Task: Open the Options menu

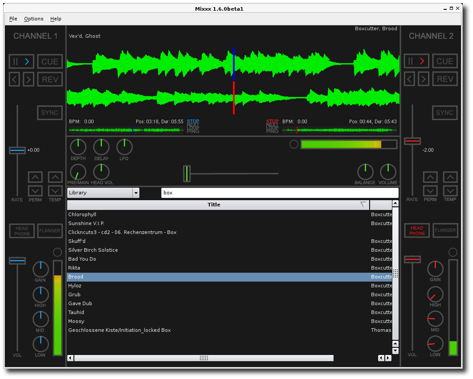Action: 34,19
